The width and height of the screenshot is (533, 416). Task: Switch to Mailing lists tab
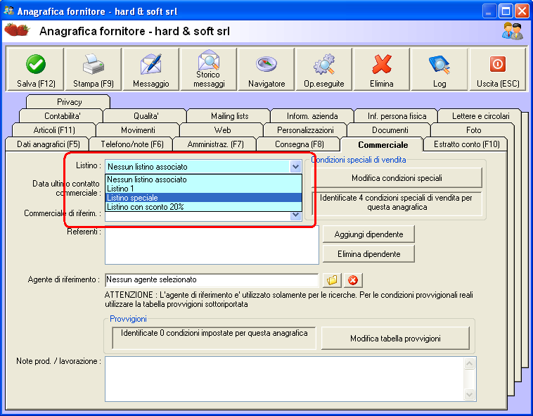(229, 116)
